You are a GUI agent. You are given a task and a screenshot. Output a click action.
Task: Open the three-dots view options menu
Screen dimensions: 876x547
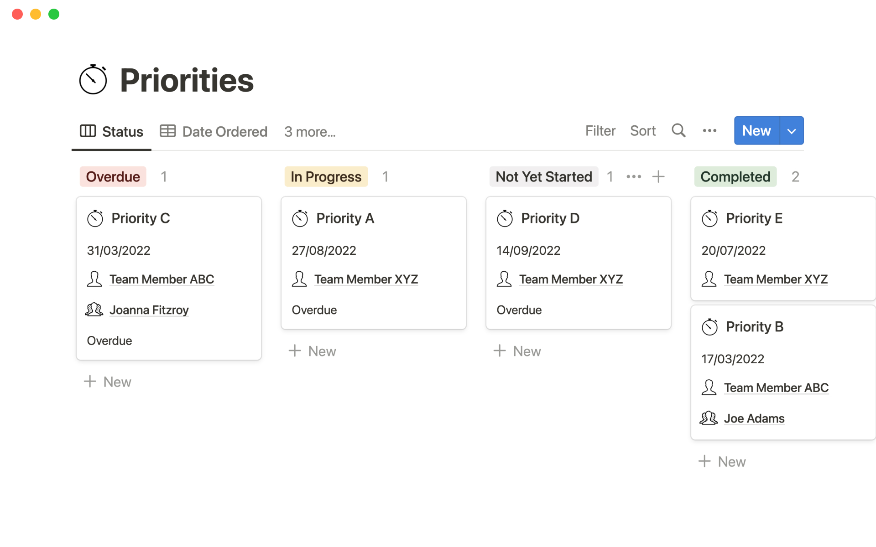(x=709, y=131)
